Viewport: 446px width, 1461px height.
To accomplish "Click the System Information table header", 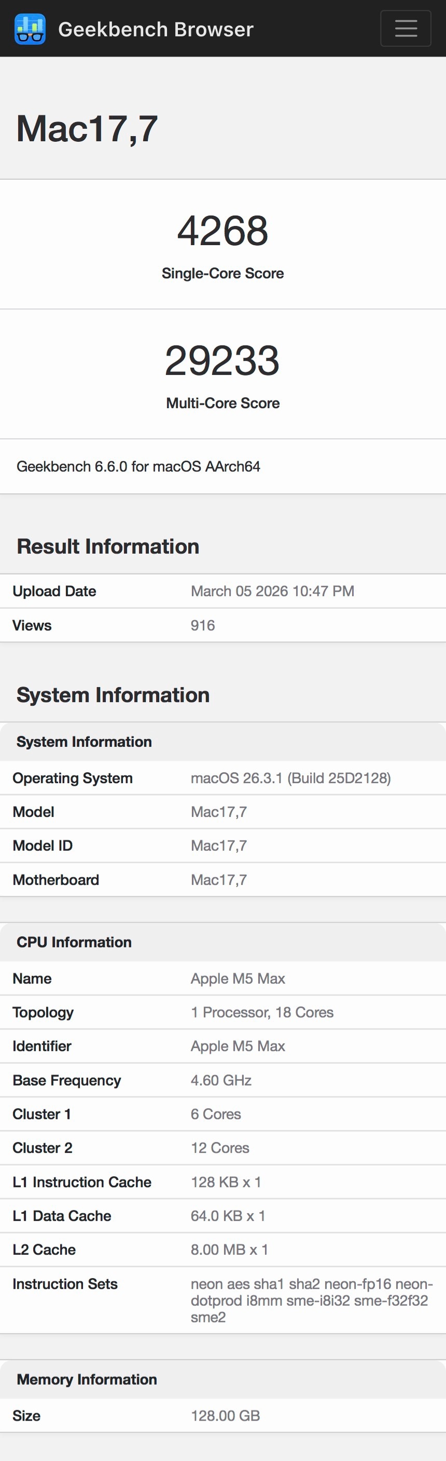I will [85, 742].
